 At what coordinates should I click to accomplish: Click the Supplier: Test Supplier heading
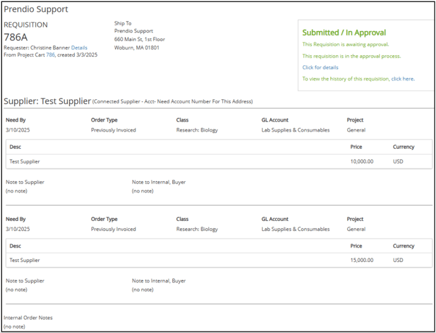48,101
